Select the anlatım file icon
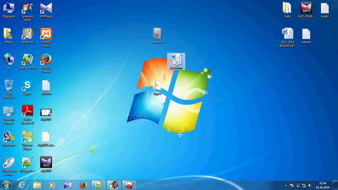 point(46,88)
